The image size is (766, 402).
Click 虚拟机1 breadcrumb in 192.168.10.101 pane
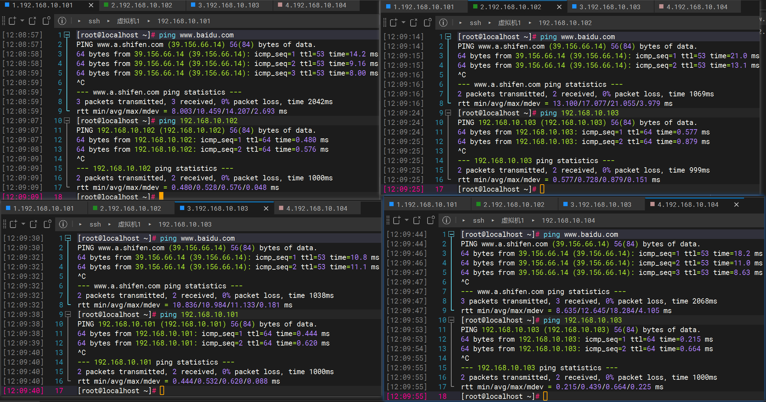pos(128,21)
